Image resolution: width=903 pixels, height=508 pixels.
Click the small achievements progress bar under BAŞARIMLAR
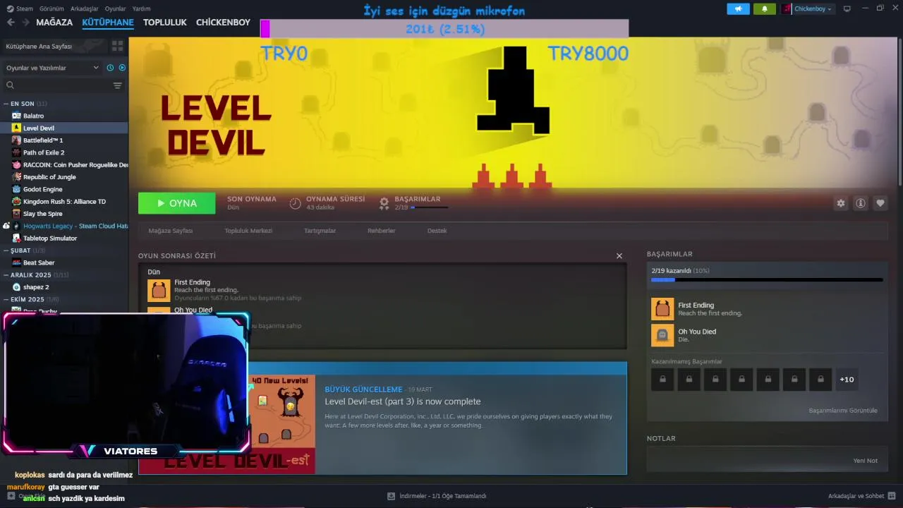(x=429, y=207)
